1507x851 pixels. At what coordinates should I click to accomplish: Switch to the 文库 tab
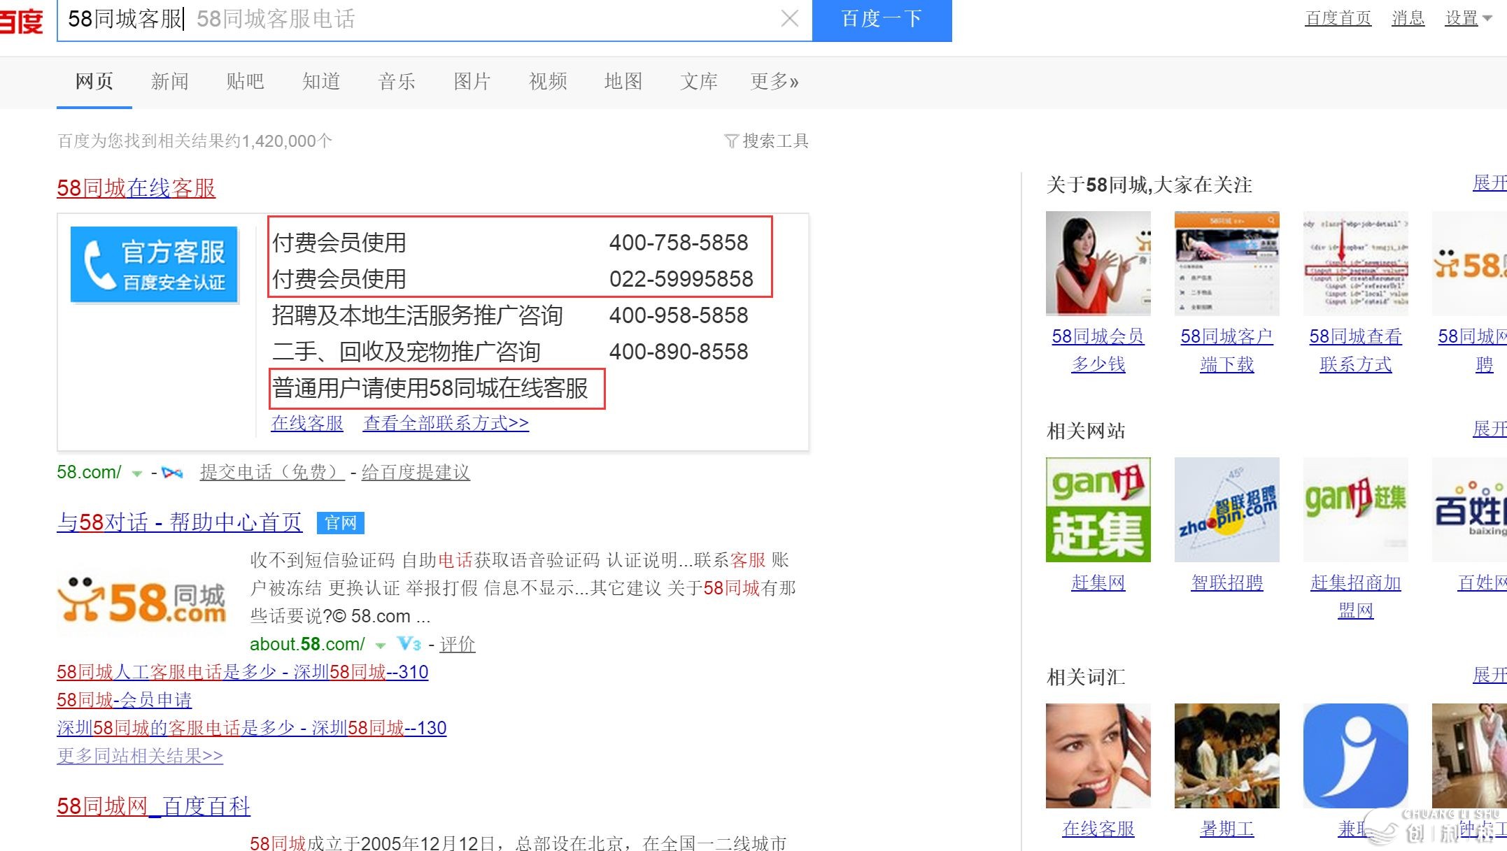[698, 82]
